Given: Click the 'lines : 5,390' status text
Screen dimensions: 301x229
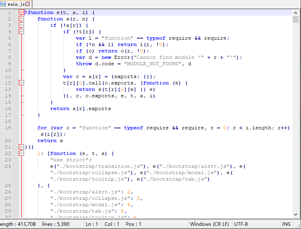Looking at the screenshot, I should coord(56,224).
